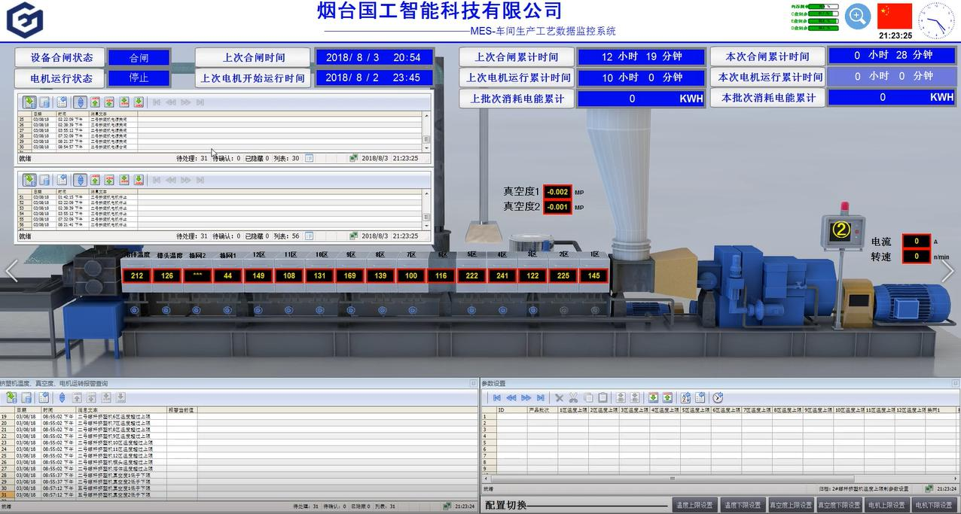The width and height of the screenshot is (961, 514).
Task: Open message list icon in second alarm panel
Action: coord(29,180)
